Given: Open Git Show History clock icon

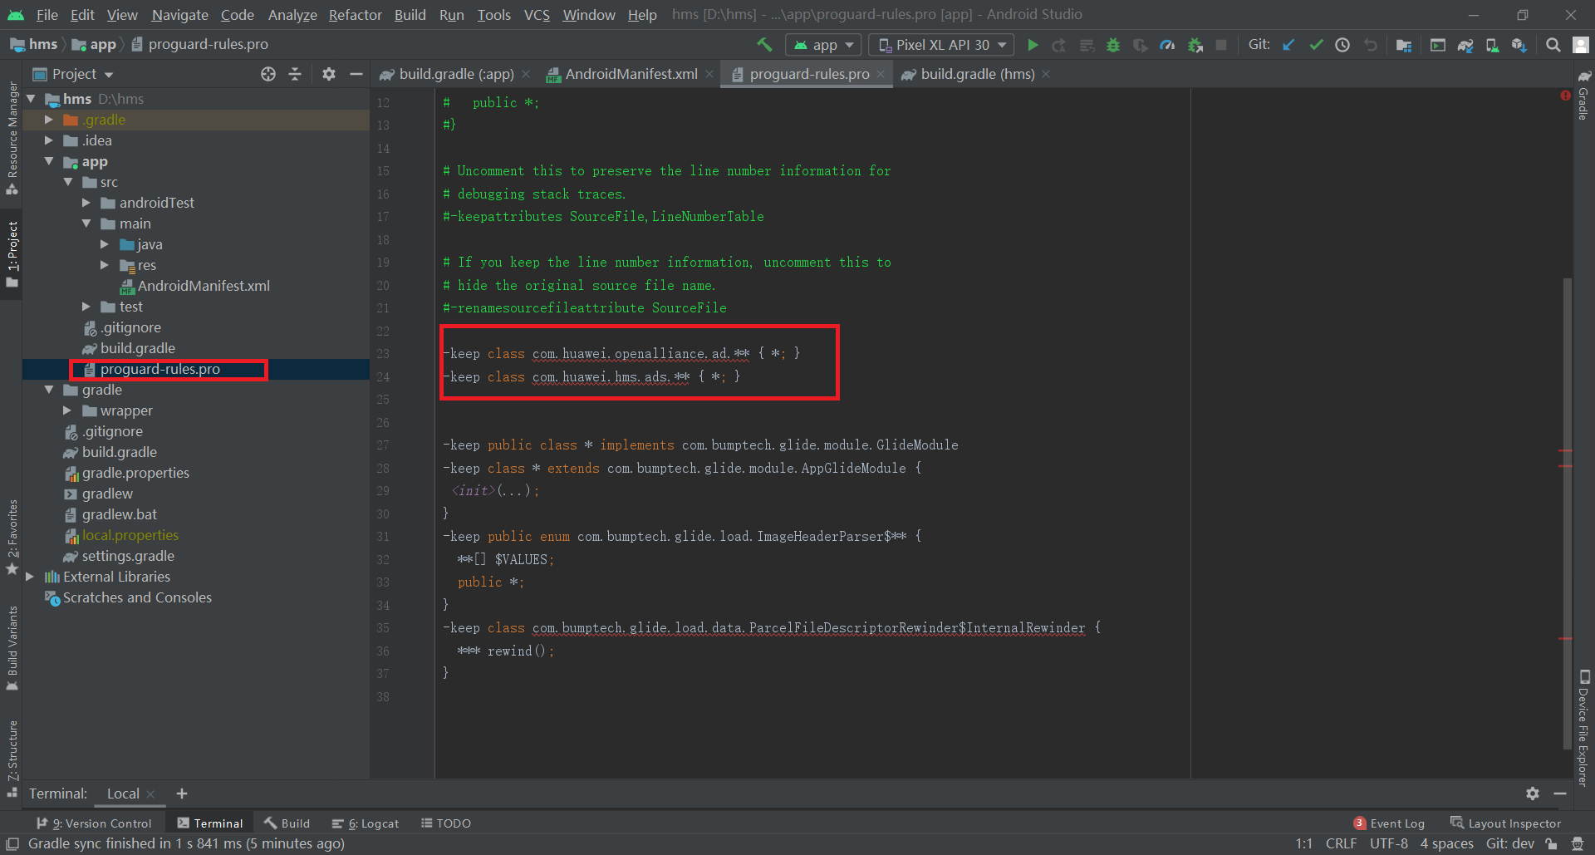Looking at the screenshot, I should [x=1342, y=45].
